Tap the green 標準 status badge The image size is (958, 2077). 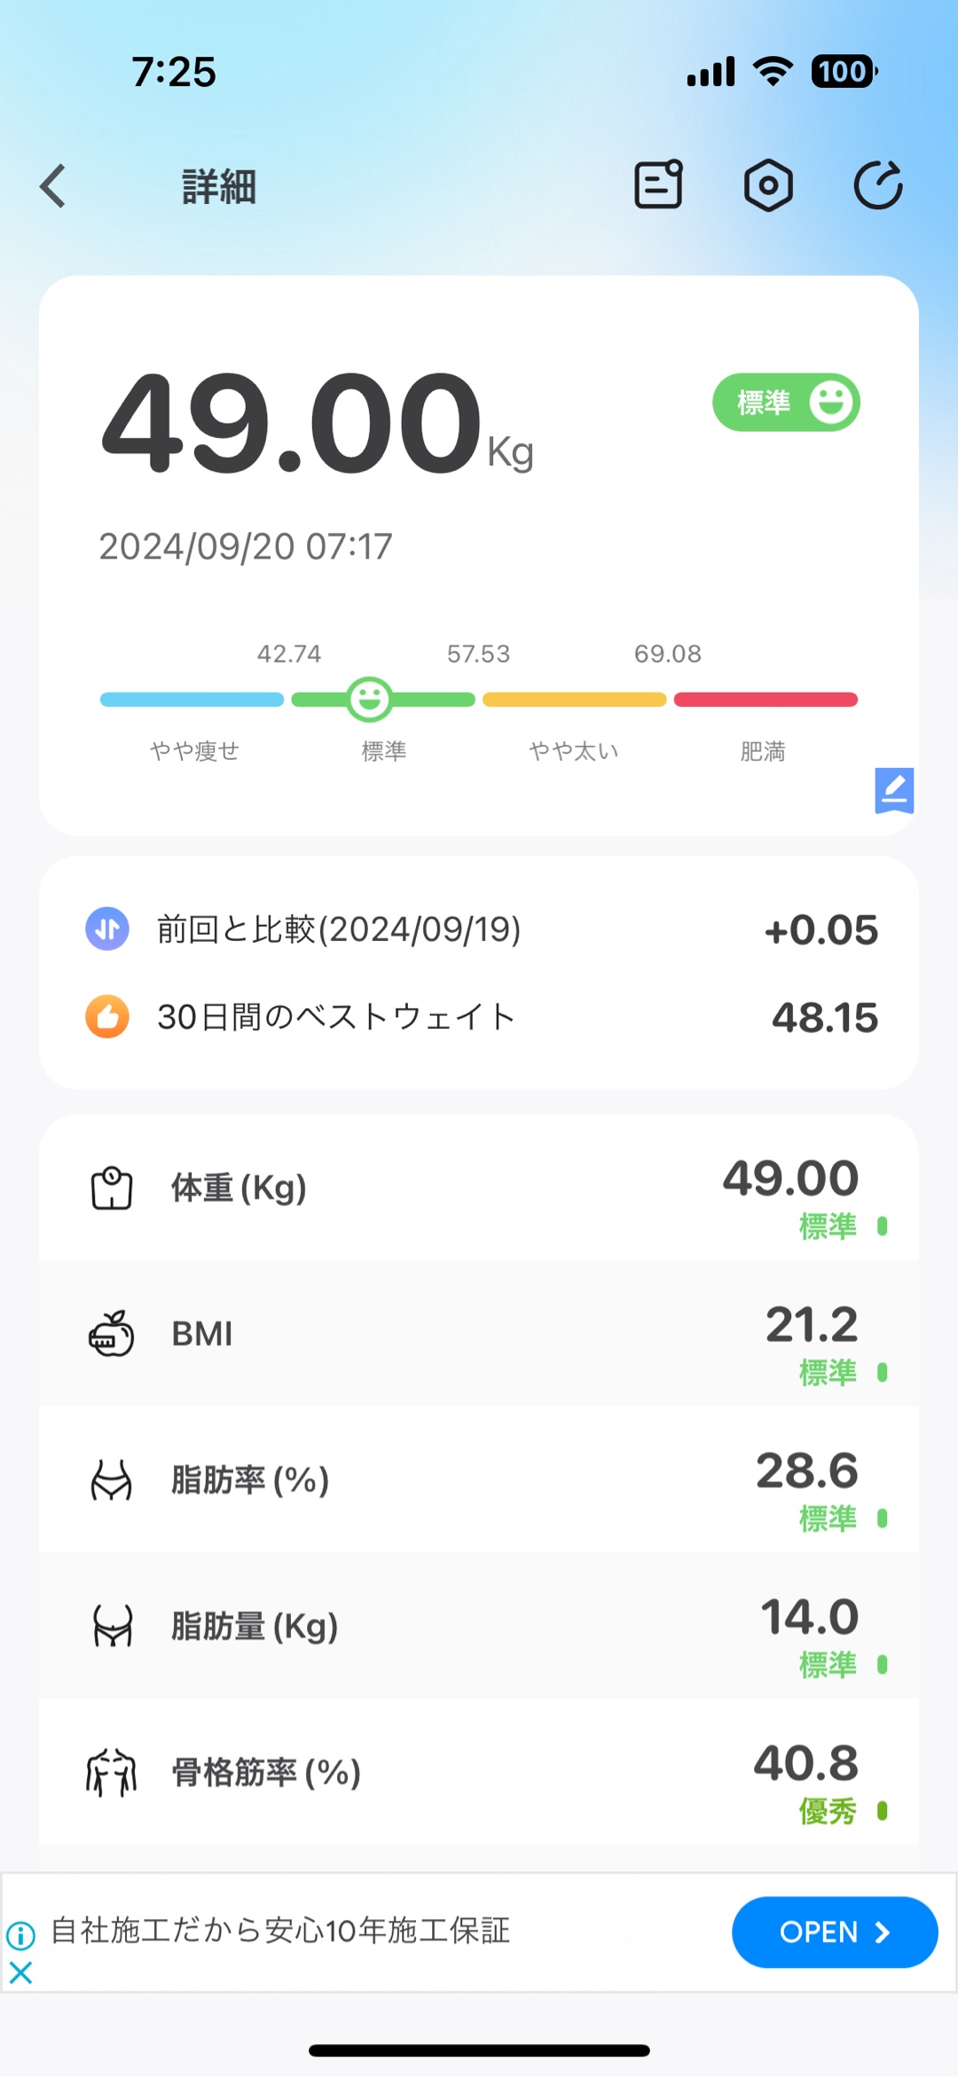point(786,403)
